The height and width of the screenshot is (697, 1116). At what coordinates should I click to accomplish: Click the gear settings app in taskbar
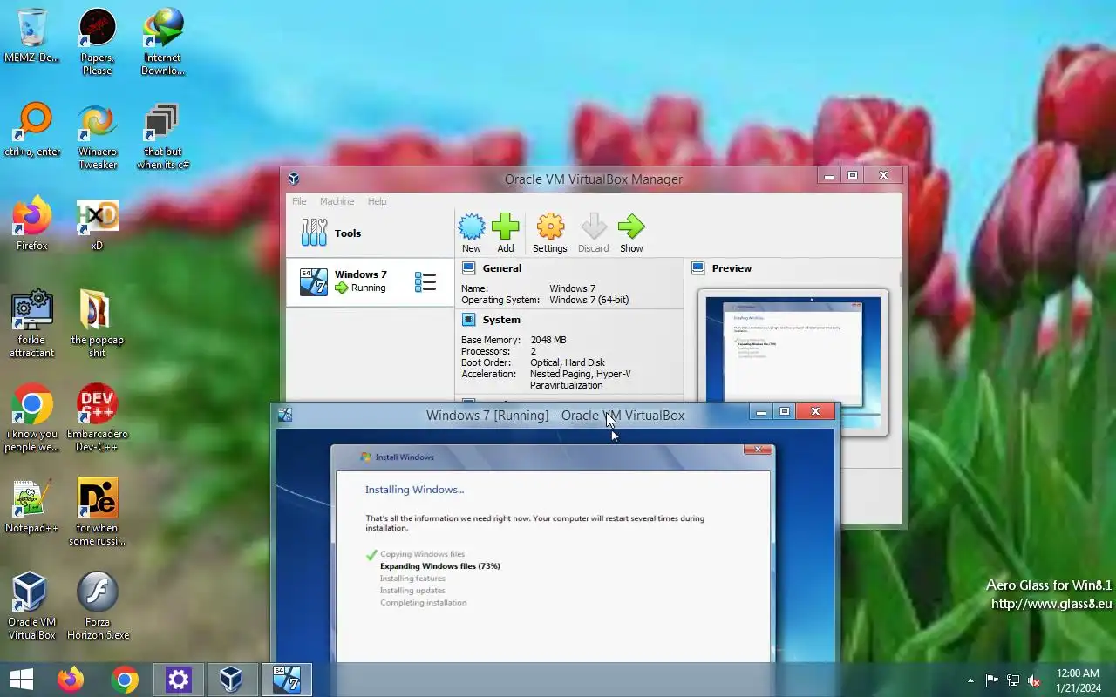coord(179,680)
